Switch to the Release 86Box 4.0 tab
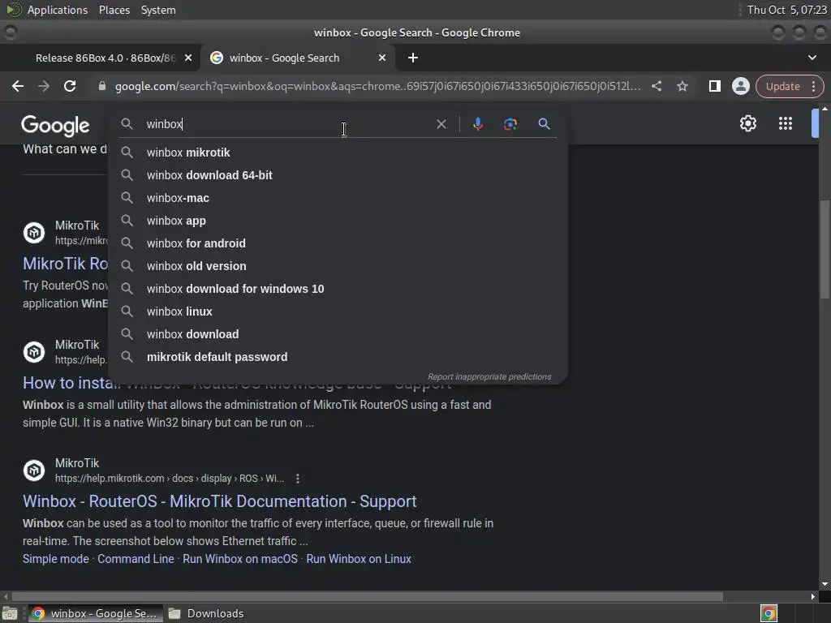The image size is (831, 623). point(105,58)
